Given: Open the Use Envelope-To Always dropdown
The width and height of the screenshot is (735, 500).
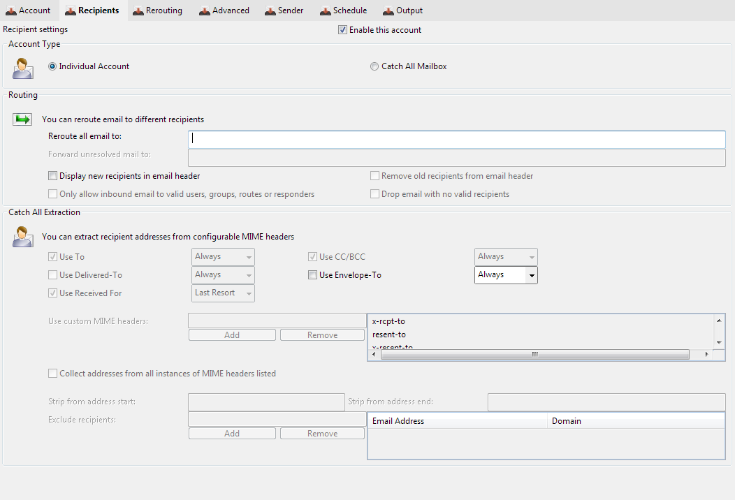Looking at the screenshot, I should [x=532, y=275].
